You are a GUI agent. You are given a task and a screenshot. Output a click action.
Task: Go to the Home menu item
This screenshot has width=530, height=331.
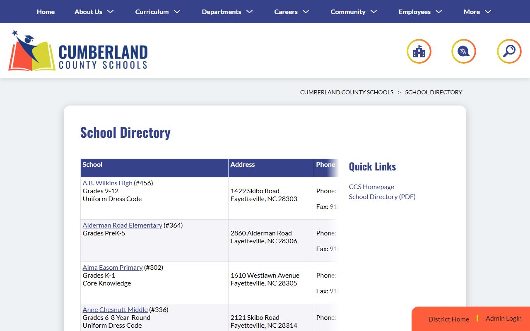(x=46, y=12)
